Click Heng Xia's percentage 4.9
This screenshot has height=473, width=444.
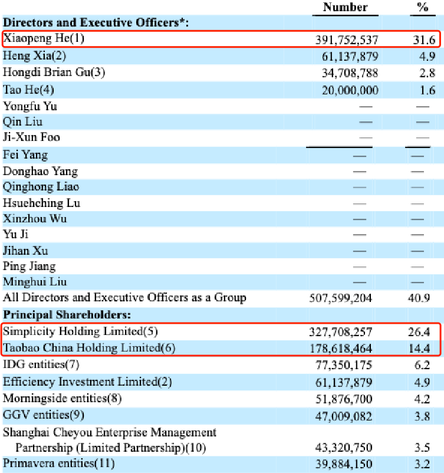(427, 57)
